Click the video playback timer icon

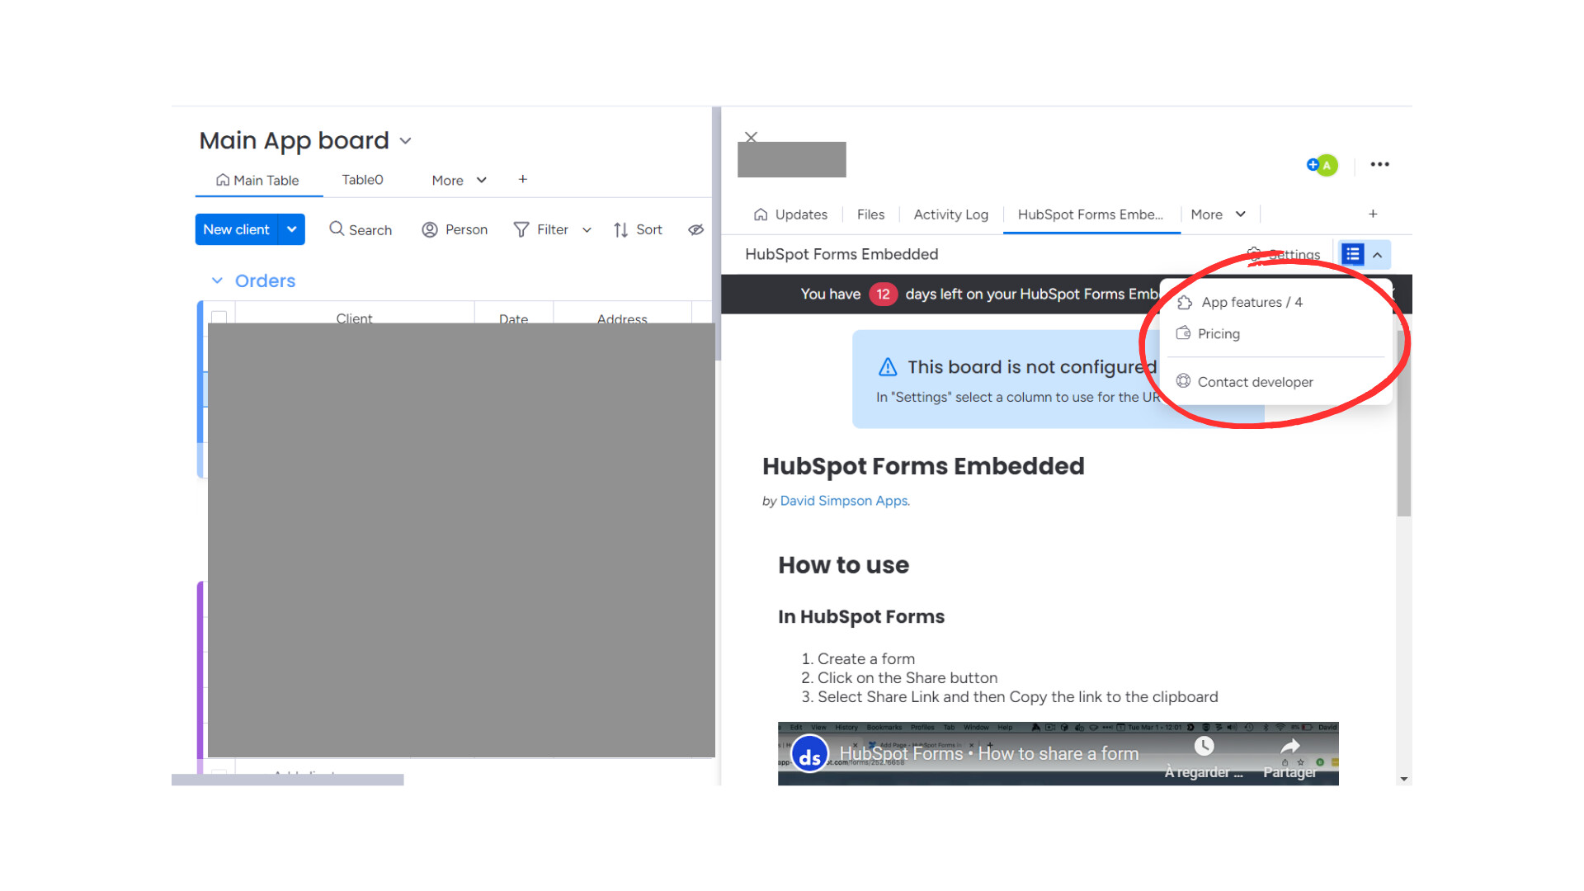pyautogui.click(x=1204, y=746)
